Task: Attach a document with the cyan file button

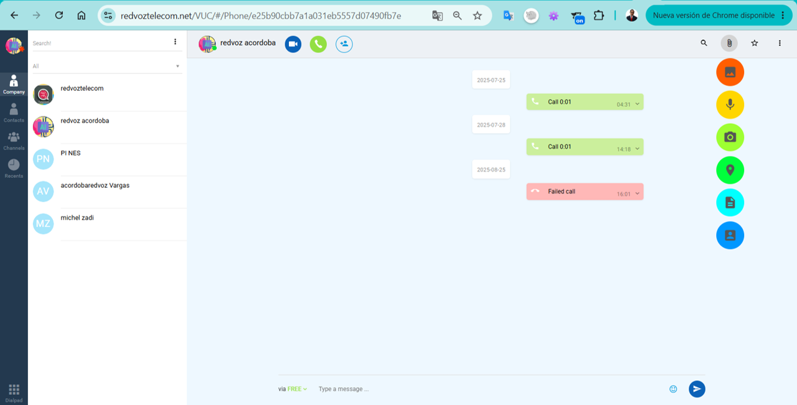Action: pos(730,202)
